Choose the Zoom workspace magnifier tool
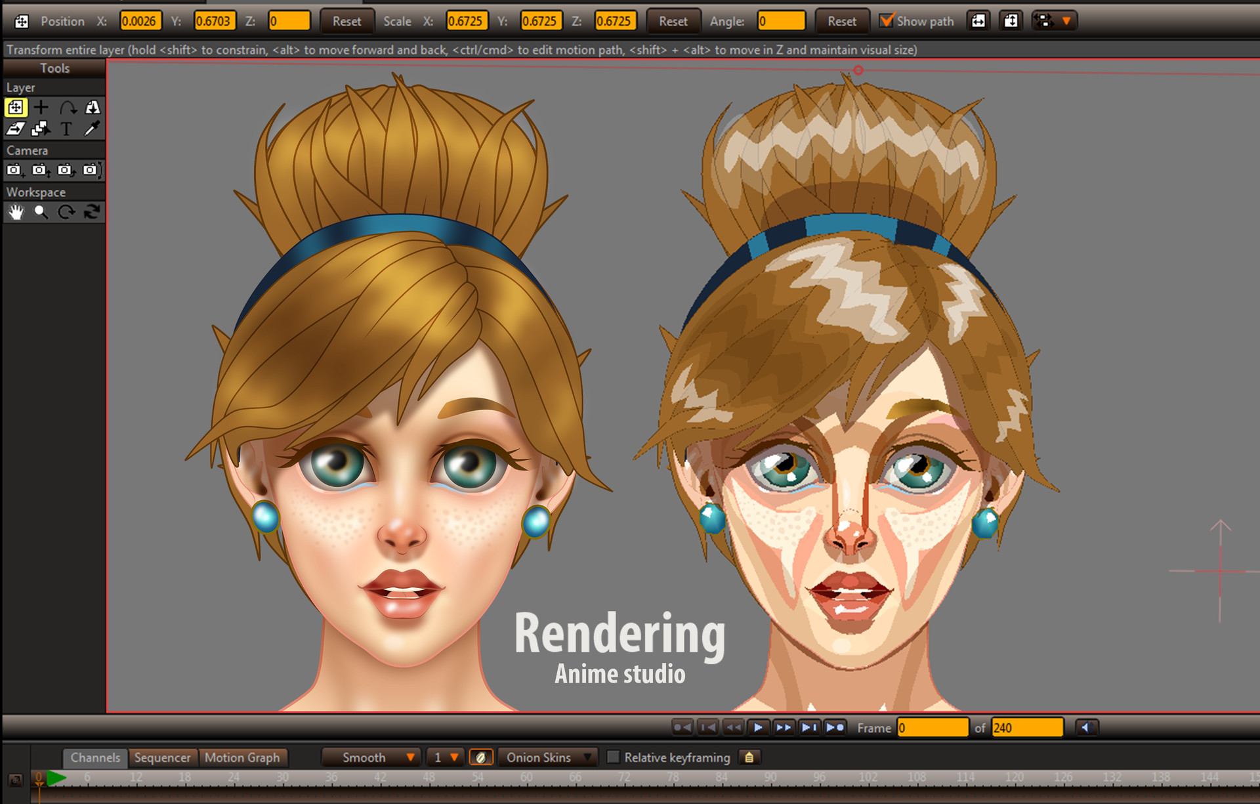Viewport: 1260px width, 804px height. pyautogui.click(x=41, y=212)
